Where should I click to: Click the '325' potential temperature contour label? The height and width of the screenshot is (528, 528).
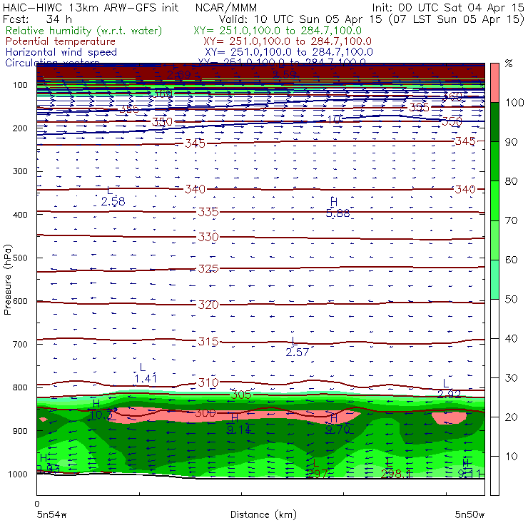[x=208, y=269]
